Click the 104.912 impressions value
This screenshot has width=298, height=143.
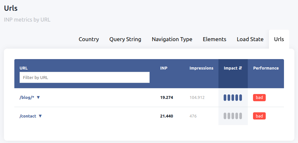tap(197, 98)
